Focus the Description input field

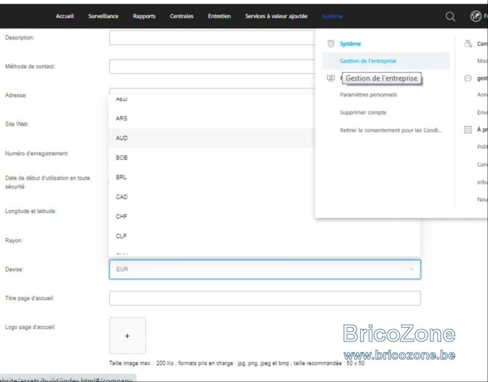tap(212, 37)
